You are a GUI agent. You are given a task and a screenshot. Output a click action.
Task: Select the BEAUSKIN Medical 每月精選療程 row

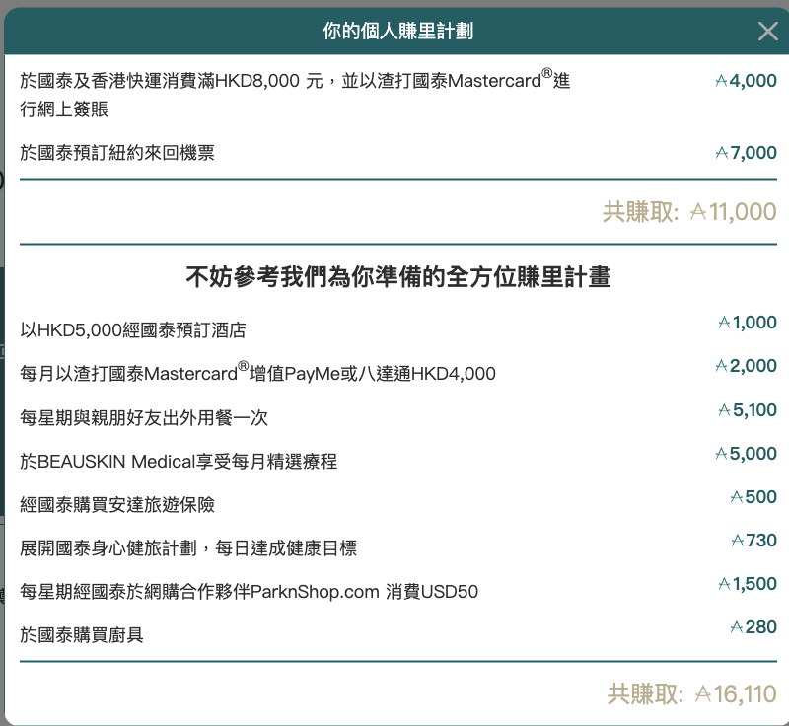coord(179,461)
